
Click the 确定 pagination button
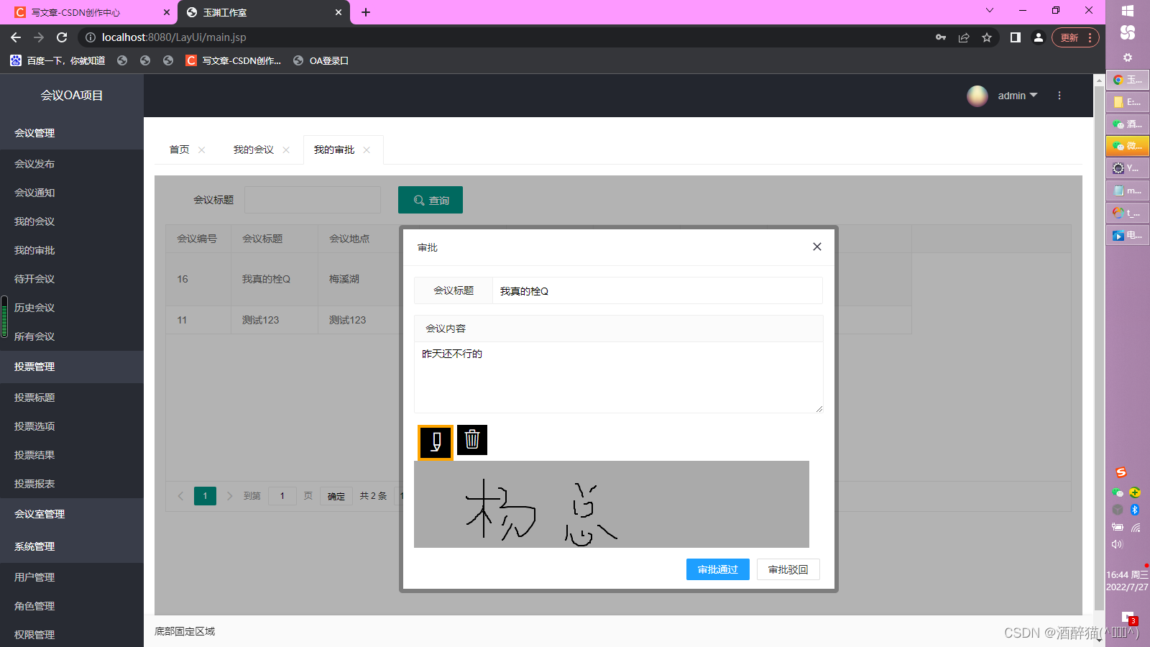coord(336,496)
